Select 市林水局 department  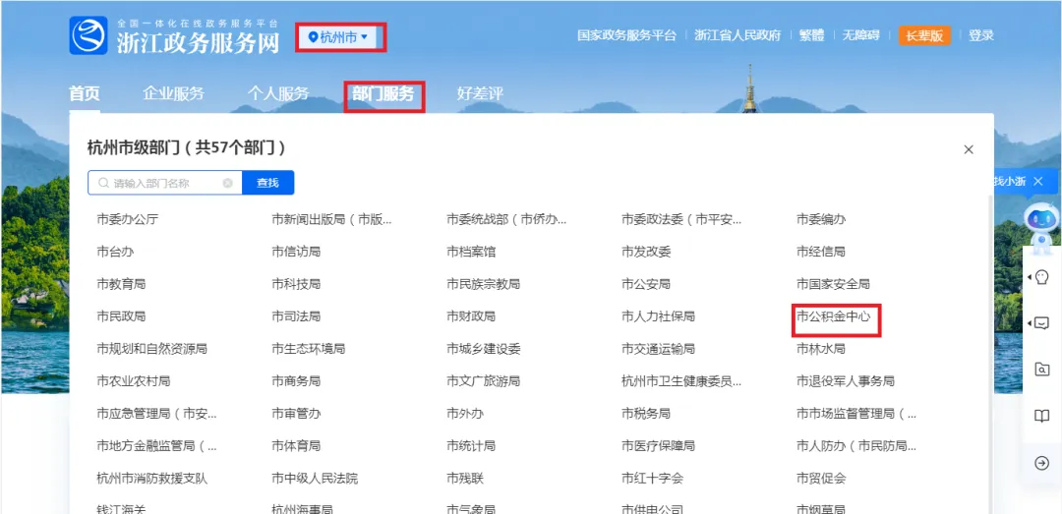[821, 350]
